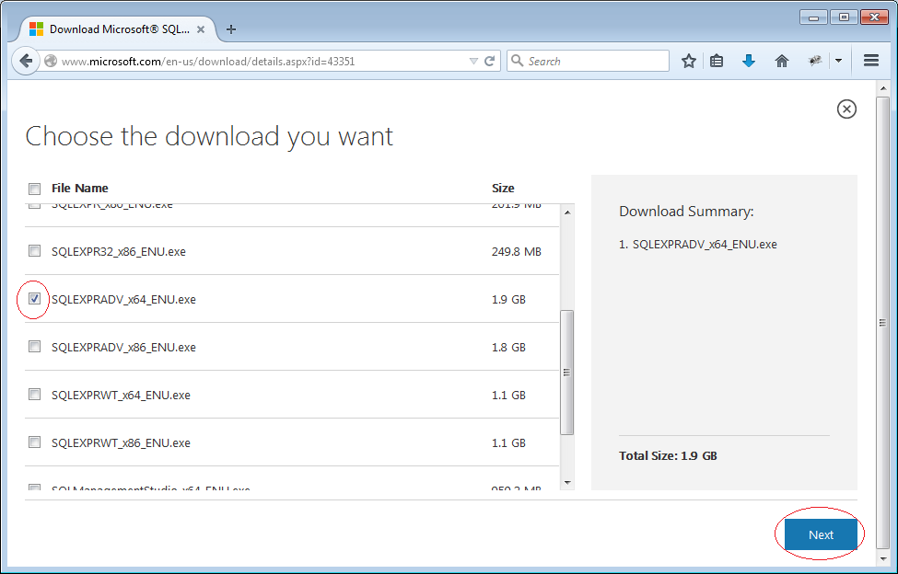Click the SQLEXPRADV_x64_ENU.exe name in file list

[123, 300]
